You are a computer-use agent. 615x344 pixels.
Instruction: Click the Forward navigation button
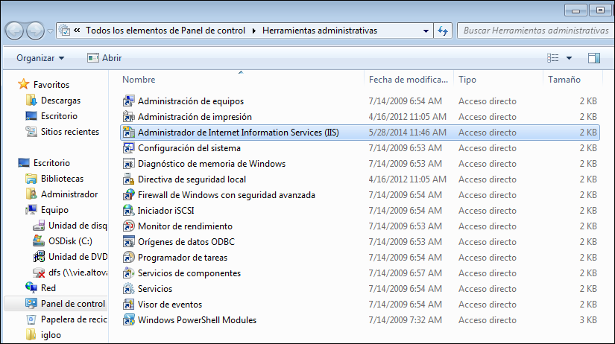tap(35, 31)
